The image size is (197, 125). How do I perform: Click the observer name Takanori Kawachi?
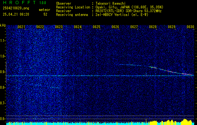[x=111, y=3]
